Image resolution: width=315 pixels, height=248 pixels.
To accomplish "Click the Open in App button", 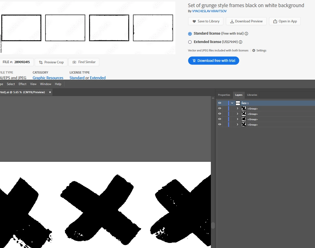I will 285,21.
